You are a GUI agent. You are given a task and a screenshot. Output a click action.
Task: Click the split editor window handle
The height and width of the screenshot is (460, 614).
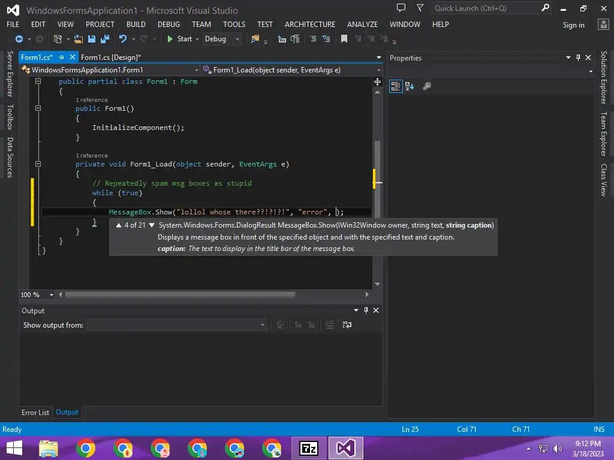coord(378,81)
